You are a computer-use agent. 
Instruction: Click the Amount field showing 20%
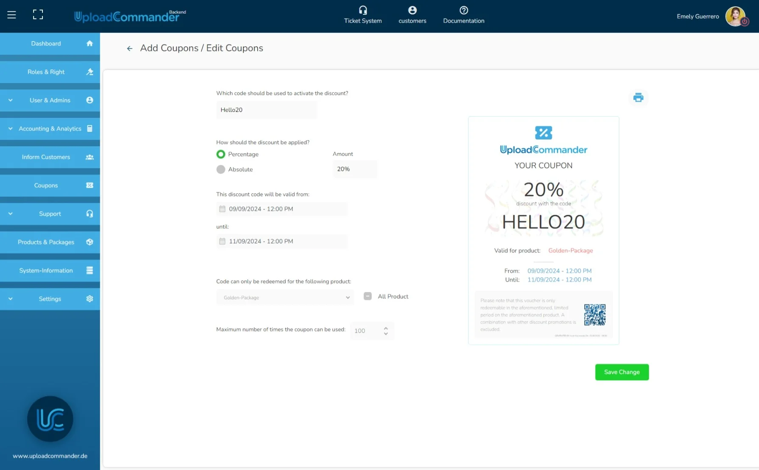[x=355, y=169]
